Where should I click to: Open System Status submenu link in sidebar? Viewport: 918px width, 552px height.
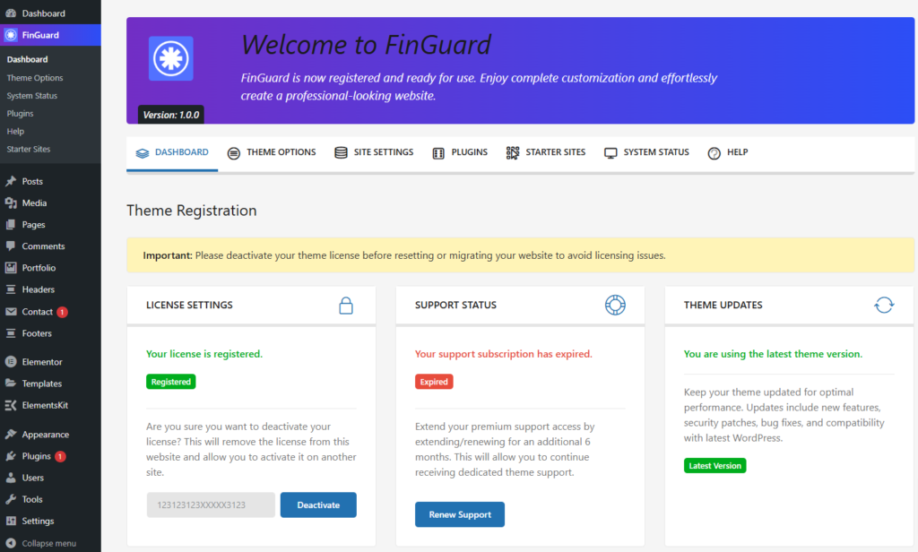coord(32,96)
